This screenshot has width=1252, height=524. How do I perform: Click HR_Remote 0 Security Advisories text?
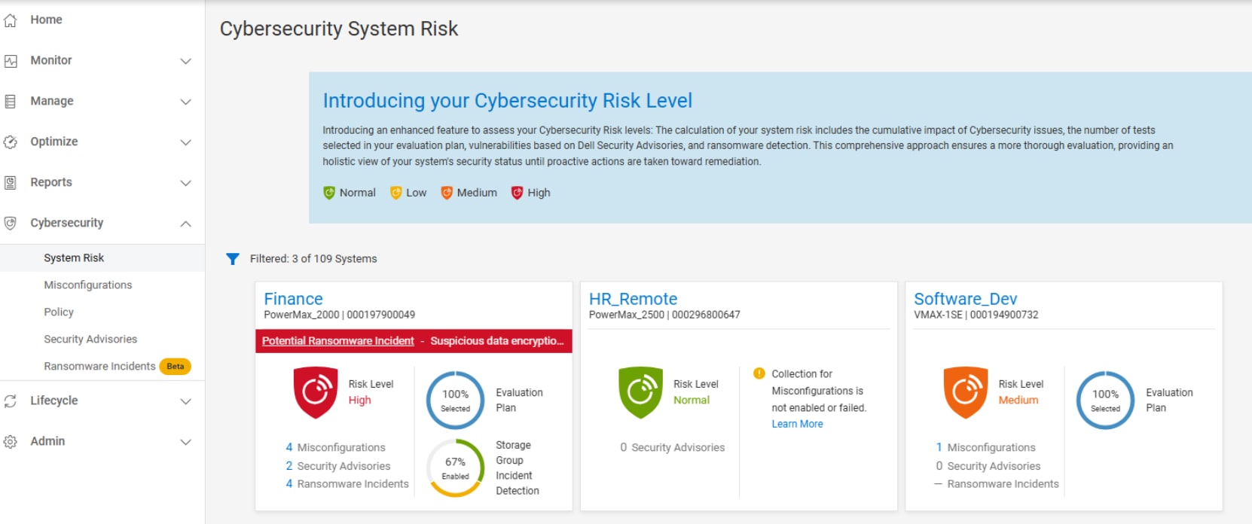point(672,447)
